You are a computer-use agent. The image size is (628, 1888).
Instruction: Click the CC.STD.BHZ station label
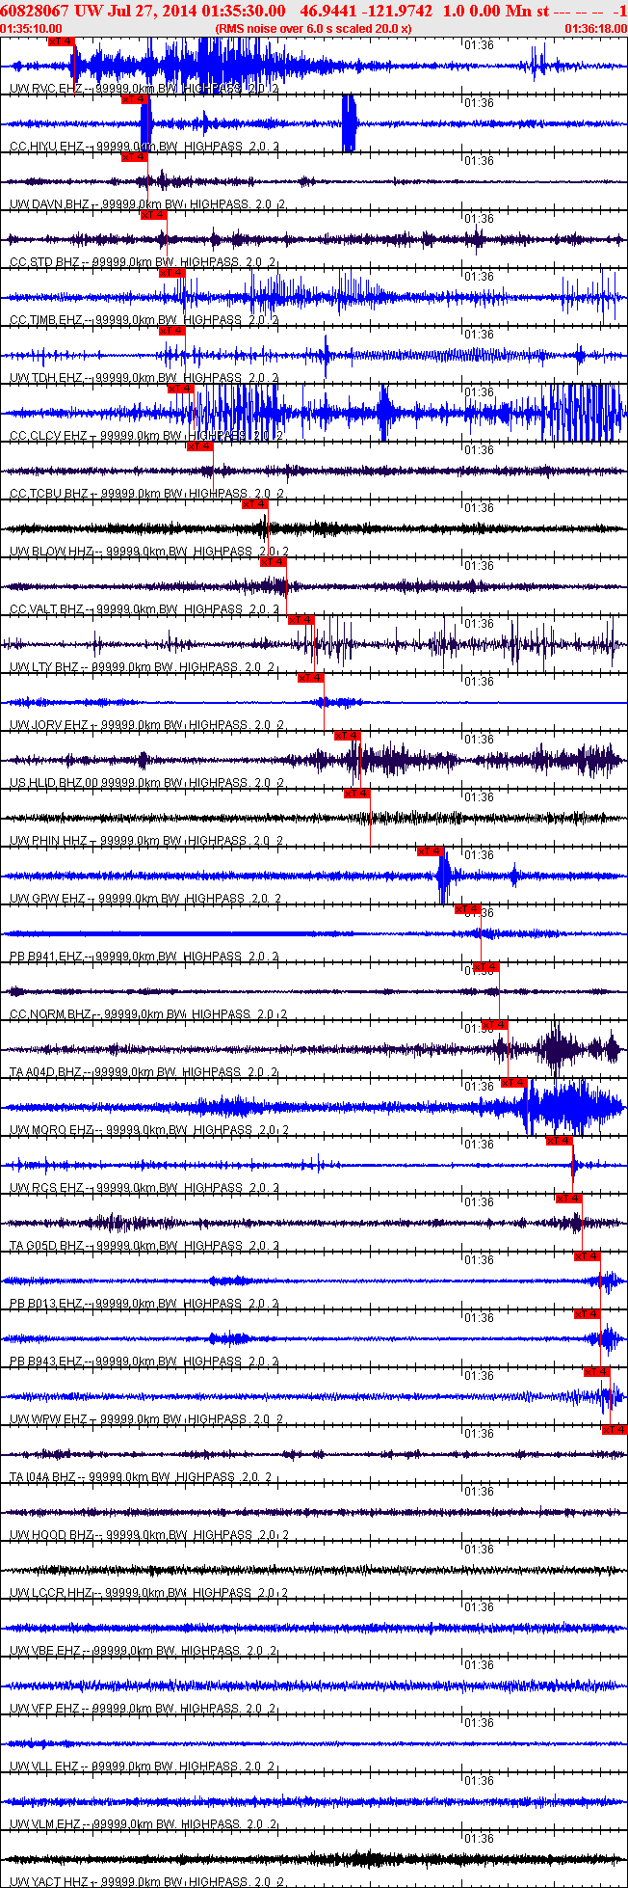point(45,261)
